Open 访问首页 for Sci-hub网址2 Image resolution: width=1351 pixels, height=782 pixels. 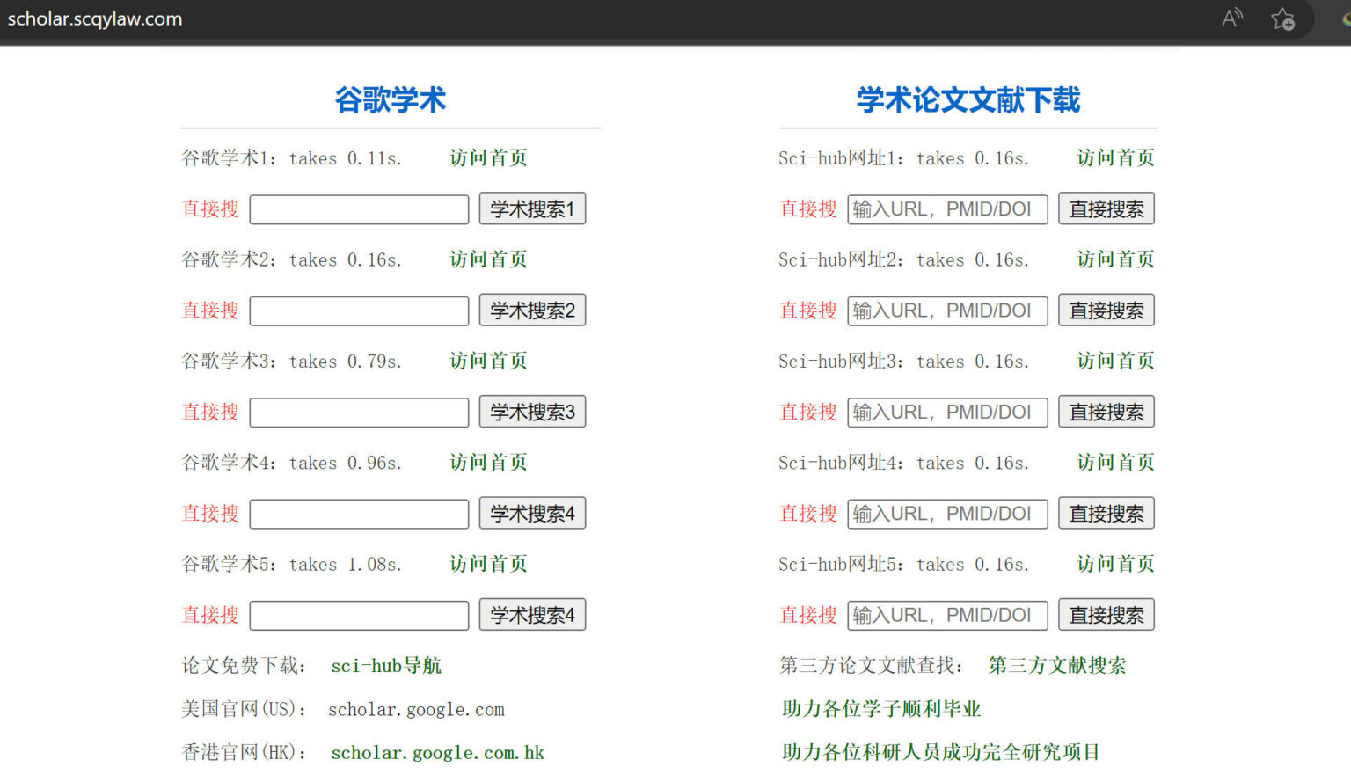1114,259
